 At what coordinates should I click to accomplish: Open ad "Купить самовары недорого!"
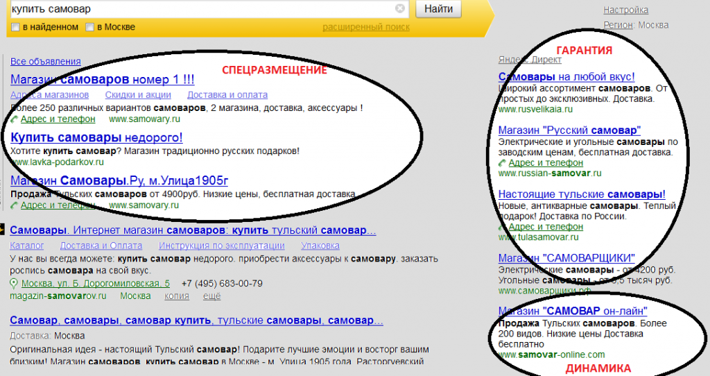96,137
